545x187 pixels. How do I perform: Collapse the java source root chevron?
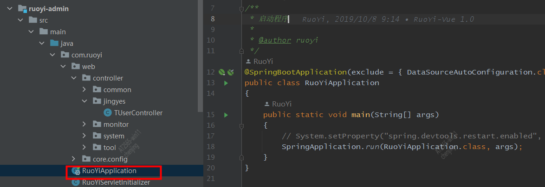point(42,44)
